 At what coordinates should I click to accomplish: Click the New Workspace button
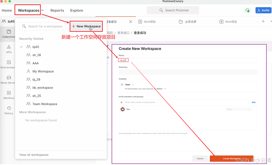[x=86, y=26]
